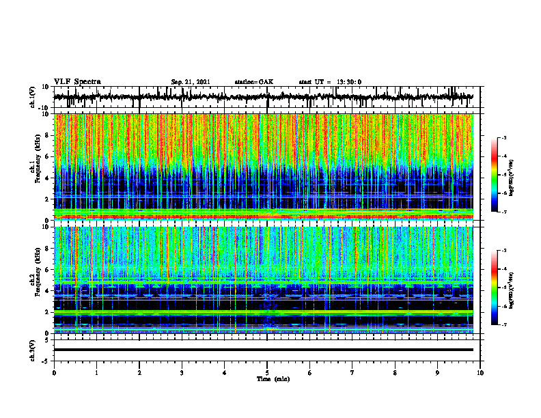Click the "station=GAK" header label
Screen dimensions: 541x418
(254, 82)
